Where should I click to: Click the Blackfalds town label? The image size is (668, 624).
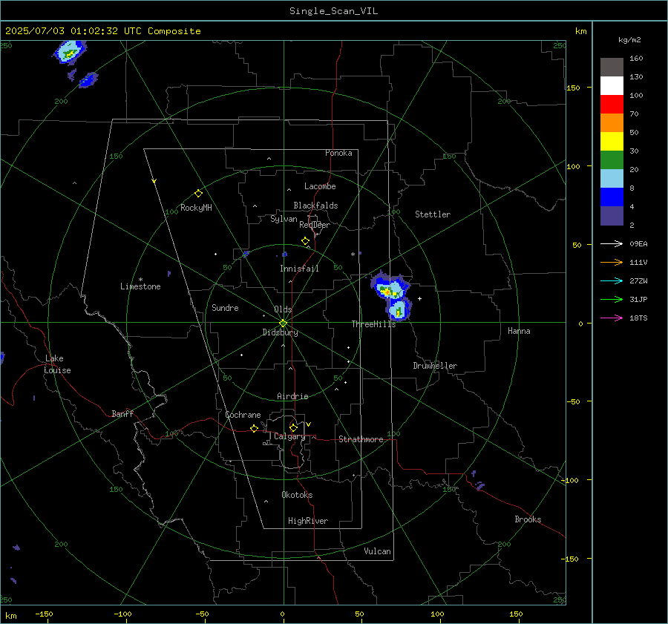tap(315, 206)
